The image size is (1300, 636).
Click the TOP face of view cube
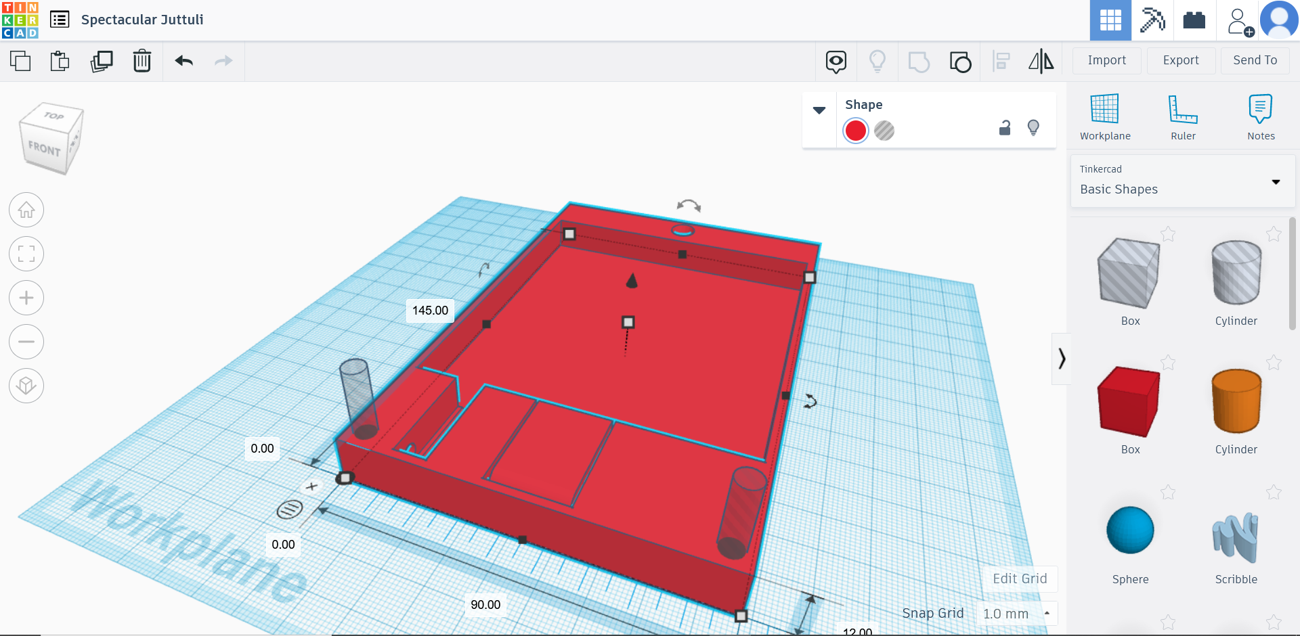pyautogui.click(x=54, y=115)
